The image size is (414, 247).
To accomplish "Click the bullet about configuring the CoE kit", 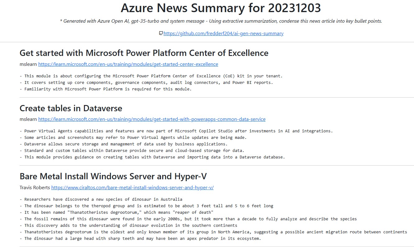I will point(151,76).
